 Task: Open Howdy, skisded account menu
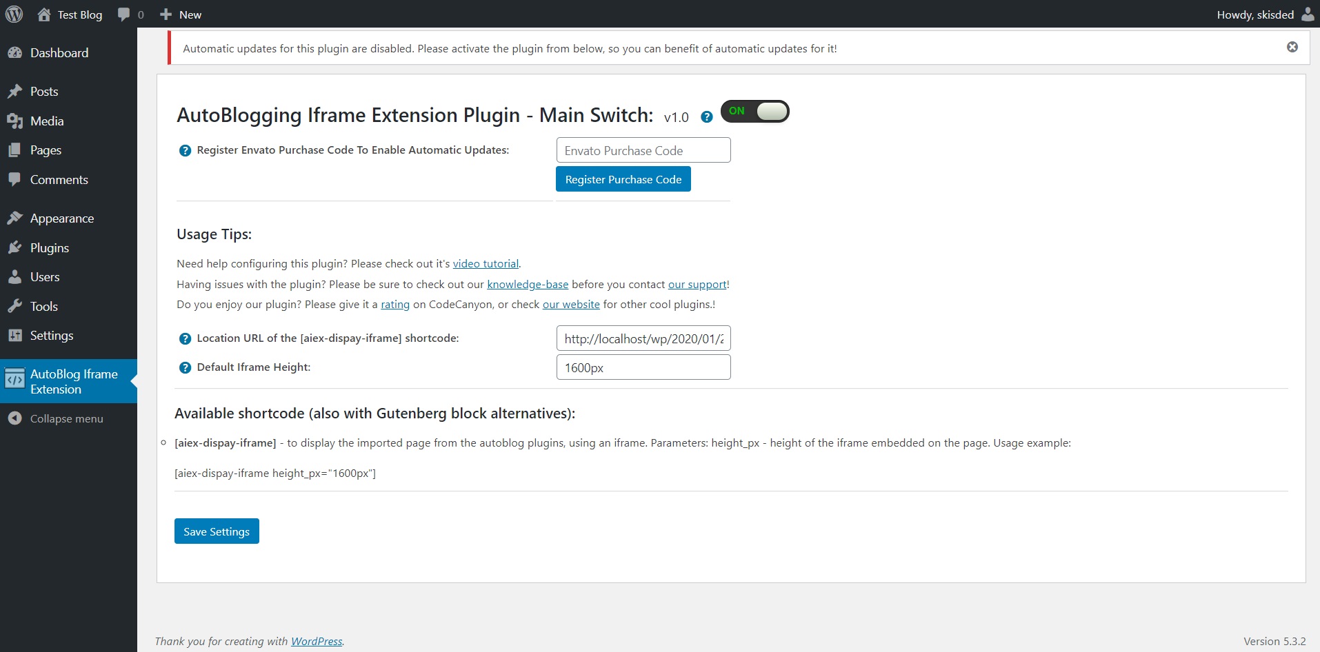[x=1265, y=14]
